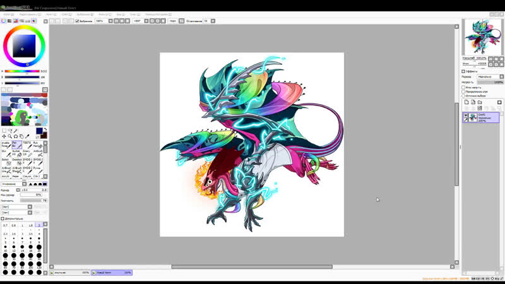Viewport: 505px width, 284px height.
Task: Pick a color in the saturation square
Action: pyautogui.click(x=24, y=46)
